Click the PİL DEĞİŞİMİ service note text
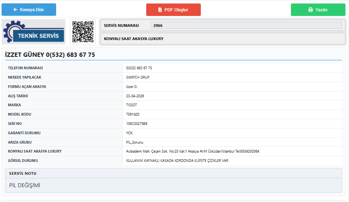The image size is (349, 202). pyautogui.click(x=25, y=185)
